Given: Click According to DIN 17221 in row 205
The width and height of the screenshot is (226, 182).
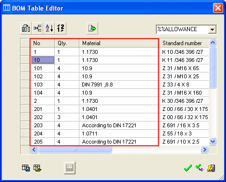Looking at the screenshot, I should pyautogui.click(x=119, y=142).
